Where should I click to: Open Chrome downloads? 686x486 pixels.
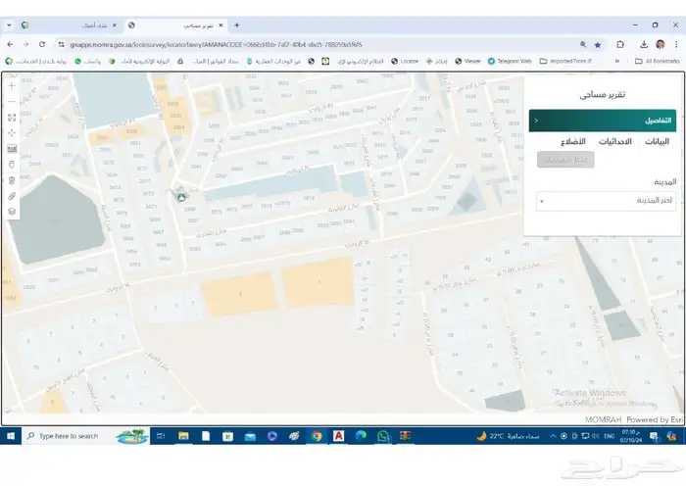(644, 44)
